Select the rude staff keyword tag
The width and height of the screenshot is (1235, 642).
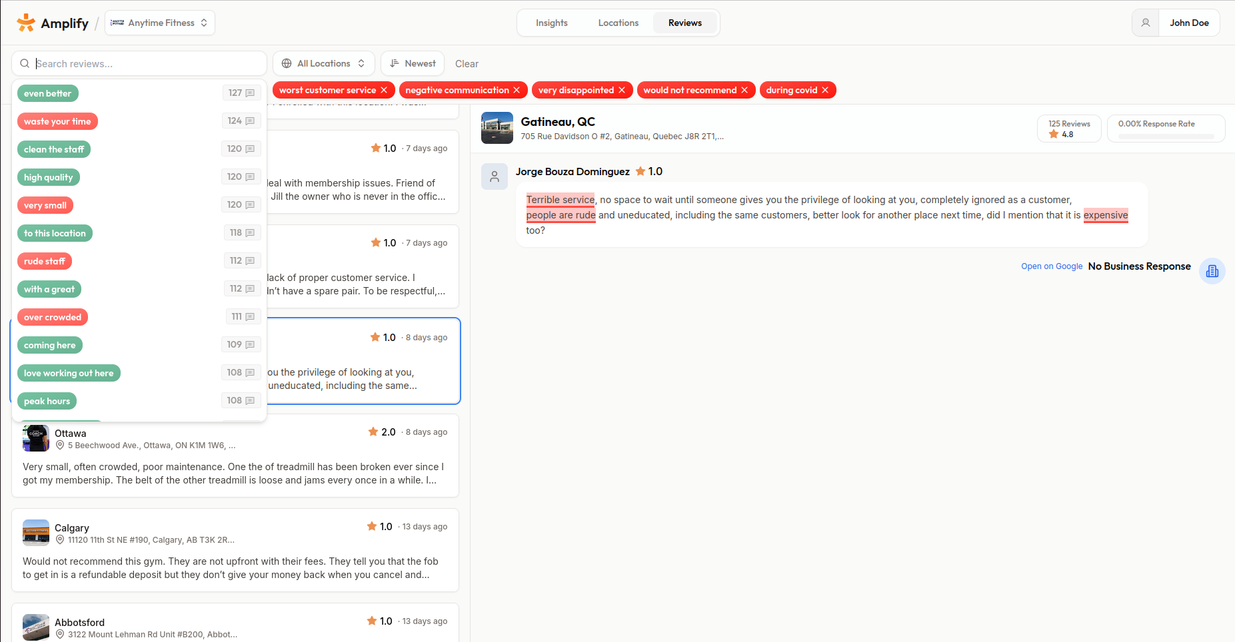(x=45, y=261)
